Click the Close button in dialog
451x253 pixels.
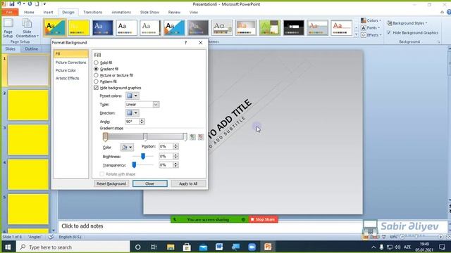[150, 183]
